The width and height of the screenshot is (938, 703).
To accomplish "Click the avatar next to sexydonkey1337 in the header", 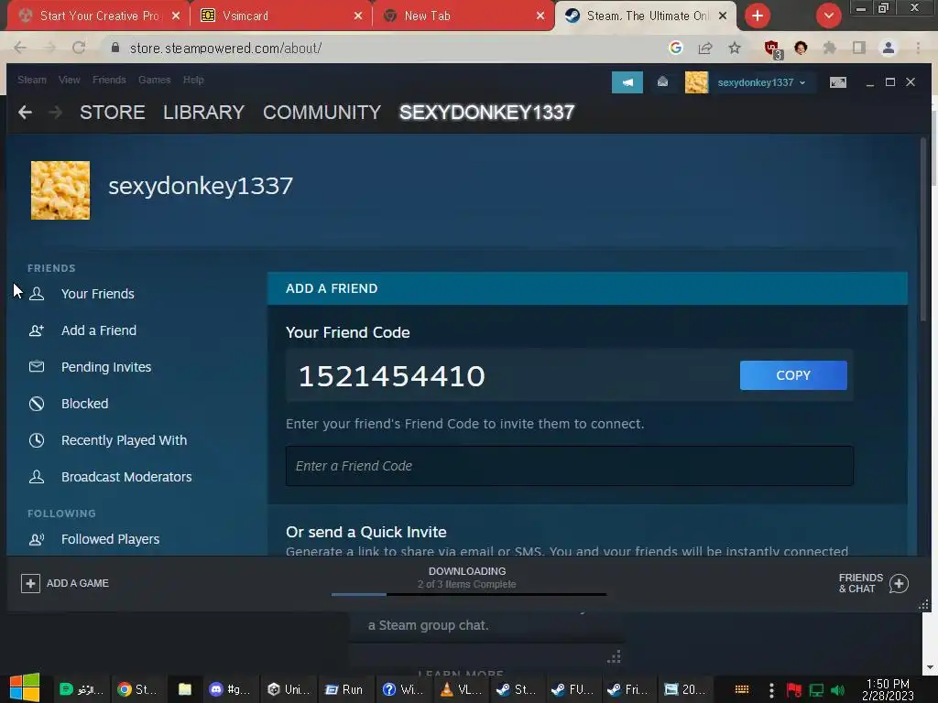I will [x=696, y=82].
